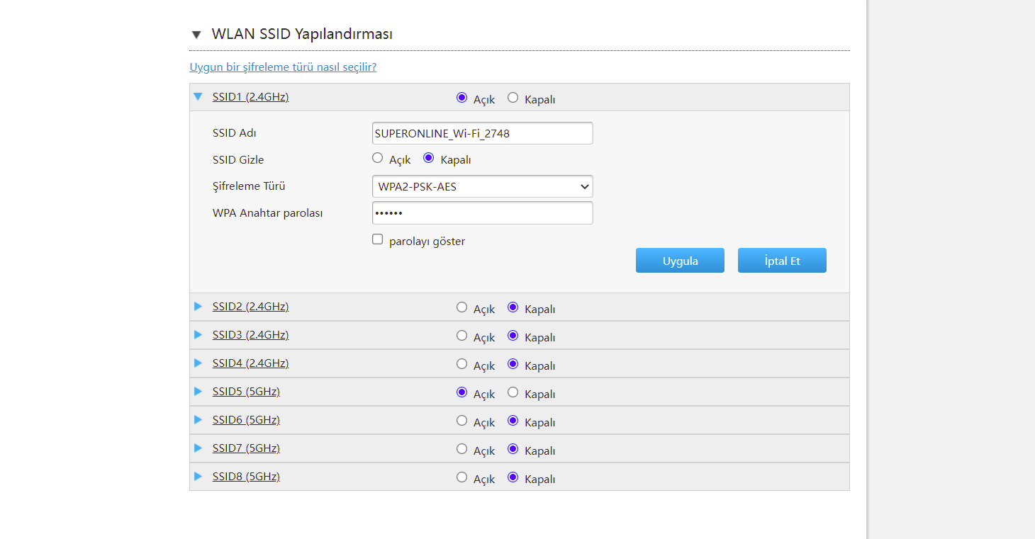Expand SSID2 (2.4GHz) using its blue arrow
1035x539 pixels.
[198, 307]
